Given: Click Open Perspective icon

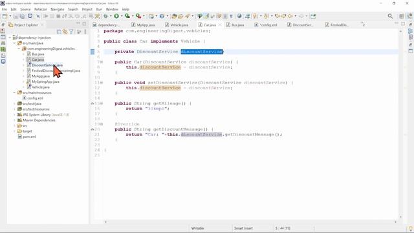Looking at the screenshot, I should [402, 16].
